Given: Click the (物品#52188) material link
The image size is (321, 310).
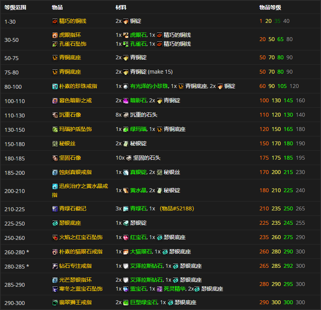Looking at the screenshot, I should click(177, 209).
